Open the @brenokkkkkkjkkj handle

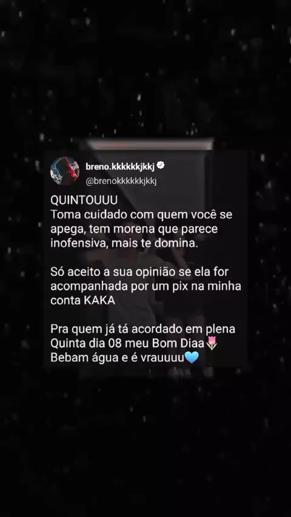[x=121, y=182]
